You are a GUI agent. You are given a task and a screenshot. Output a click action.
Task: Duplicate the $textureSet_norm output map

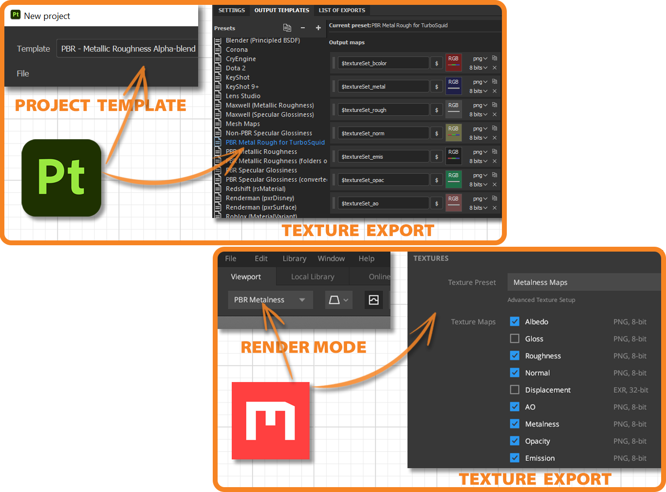(495, 128)
